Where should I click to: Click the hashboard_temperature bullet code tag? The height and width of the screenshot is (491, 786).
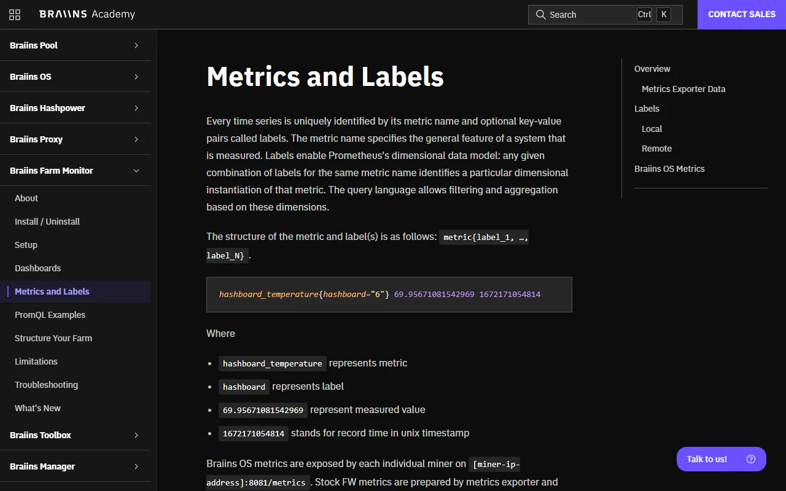click(273, 364)
